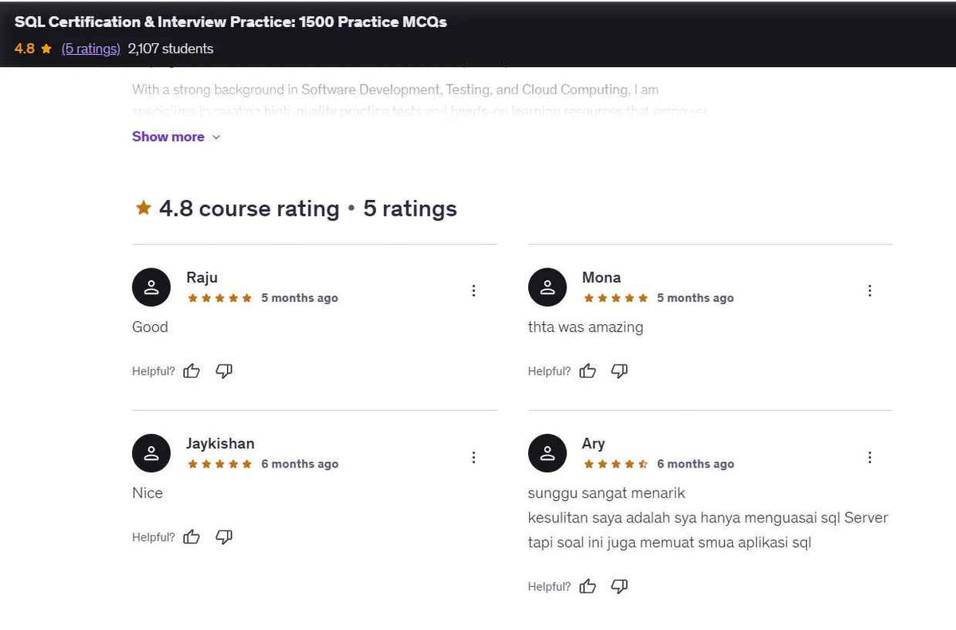956x630 pixels.
Task: Select the Helpful? label on Ary's review
Action: click(549, 586)
